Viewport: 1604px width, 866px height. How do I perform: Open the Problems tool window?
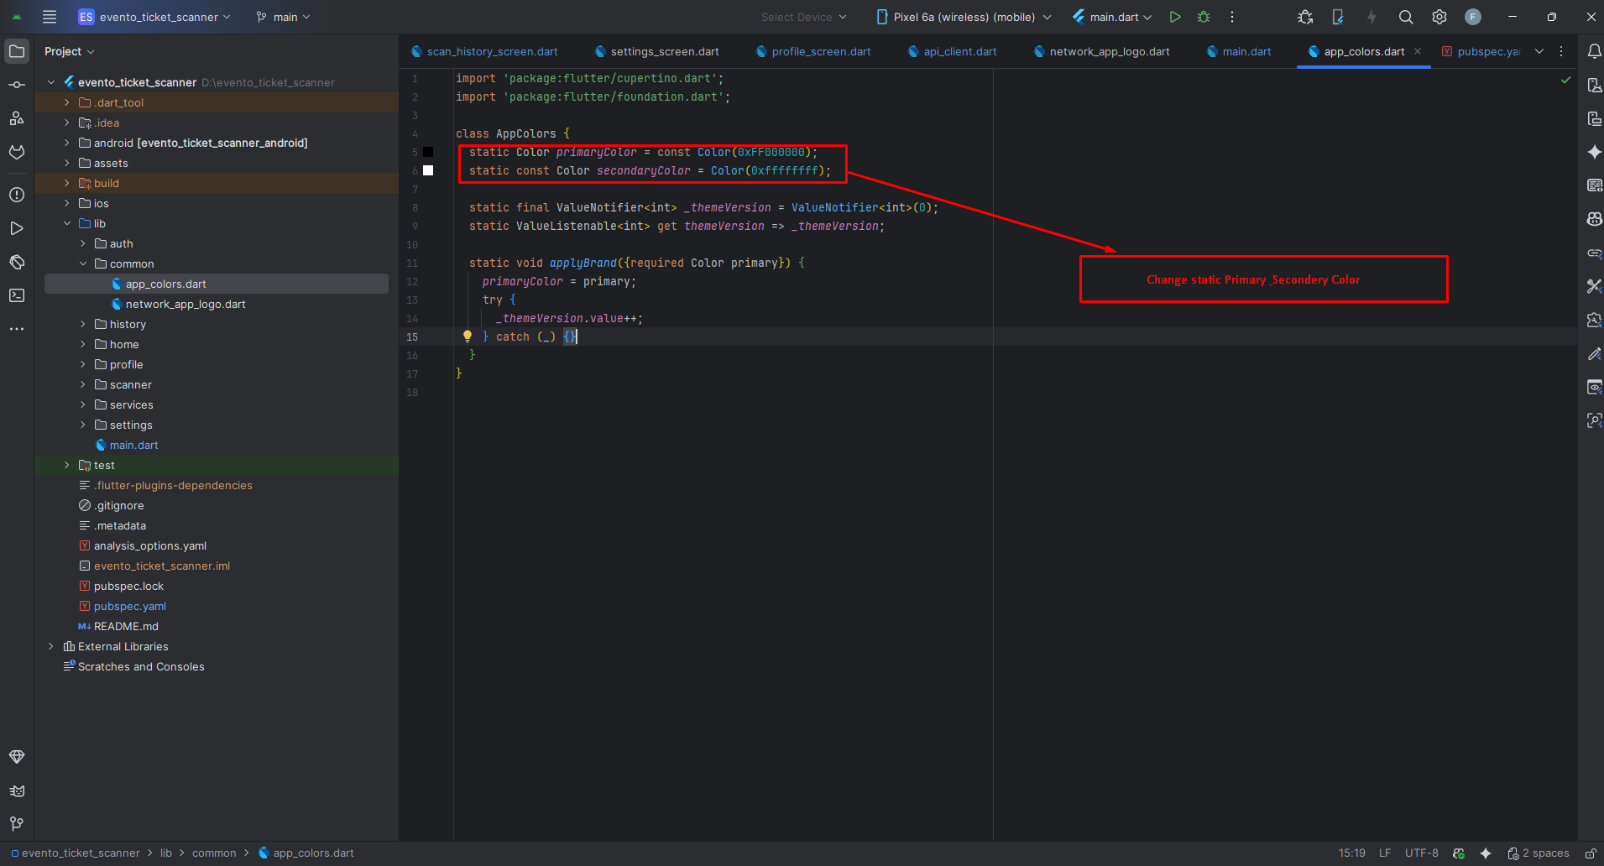pyautogui.click(x=17, y=195)
